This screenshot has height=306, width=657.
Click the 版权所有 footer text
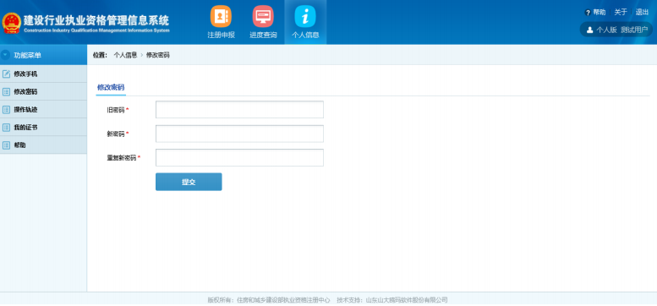(269, 300)
